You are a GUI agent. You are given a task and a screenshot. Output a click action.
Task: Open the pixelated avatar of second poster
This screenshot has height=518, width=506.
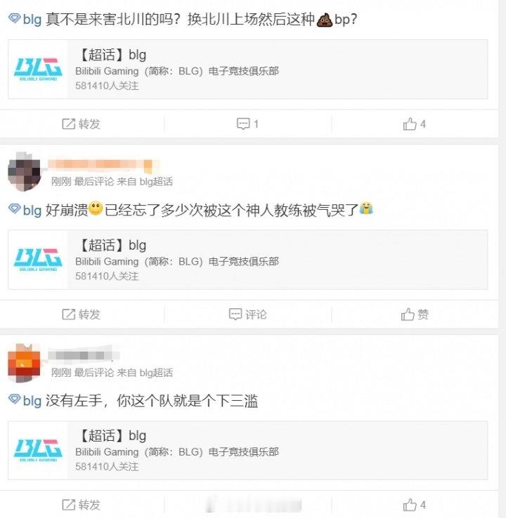point(24,171)
